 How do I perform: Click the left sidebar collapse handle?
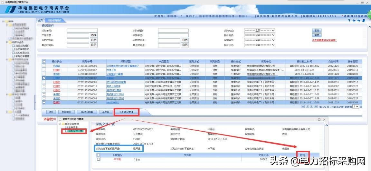pyautogui.click(x=35, y=103)
